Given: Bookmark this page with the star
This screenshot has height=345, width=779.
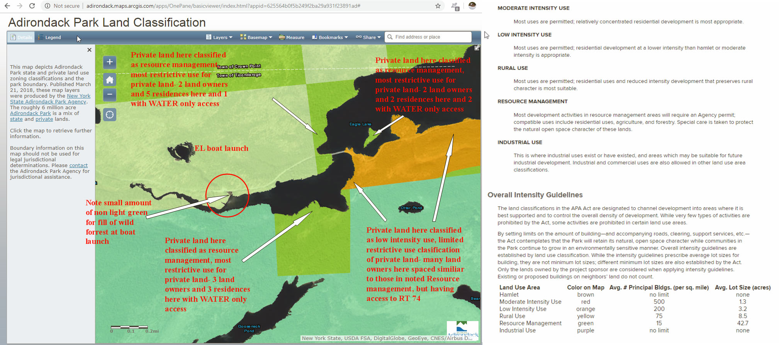Looking at the screenshot, I should pos(438,6).
